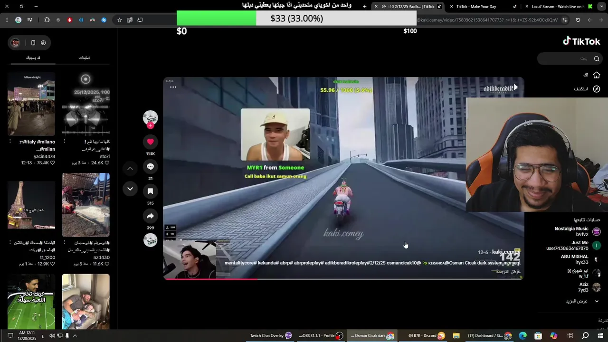Open the 'Milan at night' video thumbnail
The width and height of the screenshot is (608, 342).
point(31,104)
